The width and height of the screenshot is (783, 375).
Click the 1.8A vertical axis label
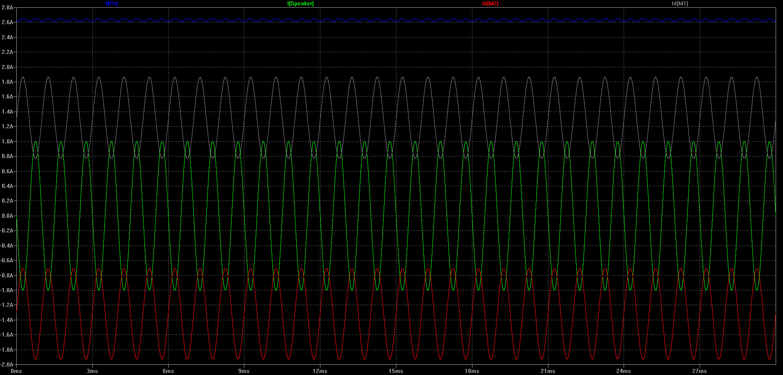click(7, 82)
